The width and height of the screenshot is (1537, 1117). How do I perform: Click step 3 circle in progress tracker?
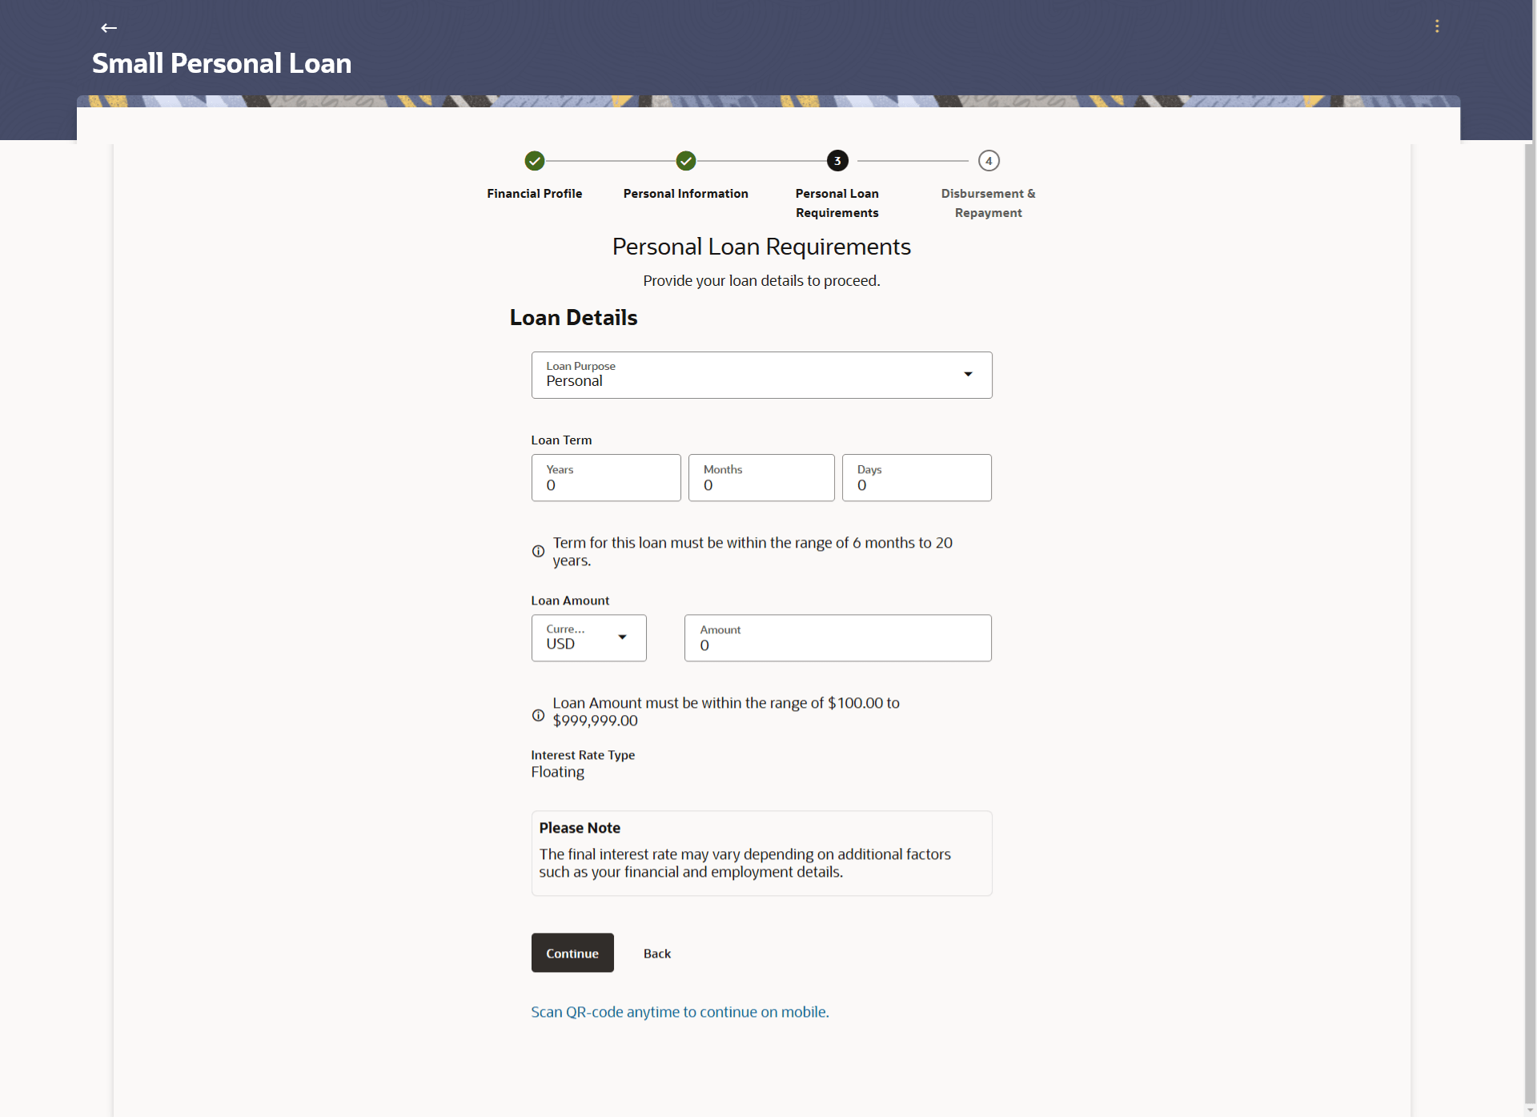(x=837, y=161)
